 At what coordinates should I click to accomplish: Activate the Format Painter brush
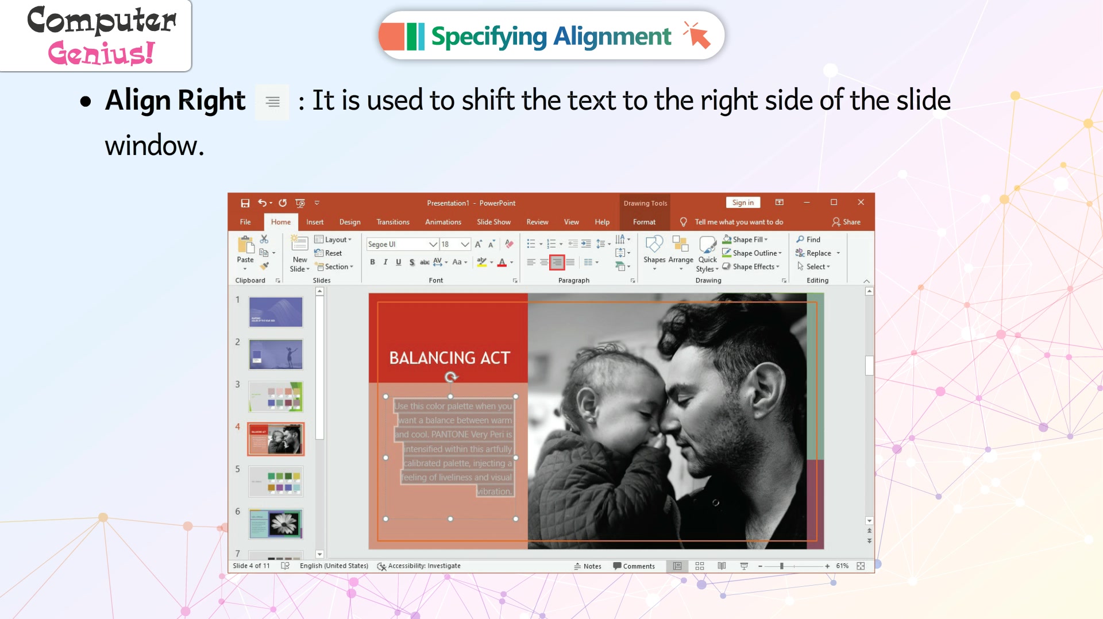(x=264, y=266)
